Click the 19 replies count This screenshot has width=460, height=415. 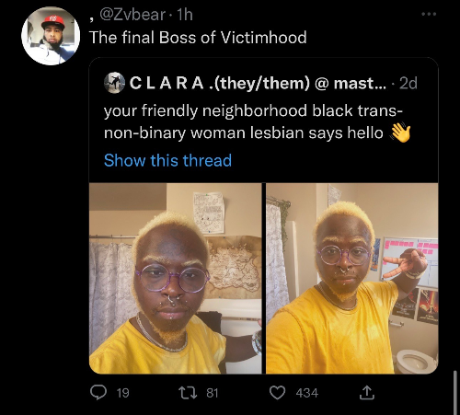click(x=123, y=393)
